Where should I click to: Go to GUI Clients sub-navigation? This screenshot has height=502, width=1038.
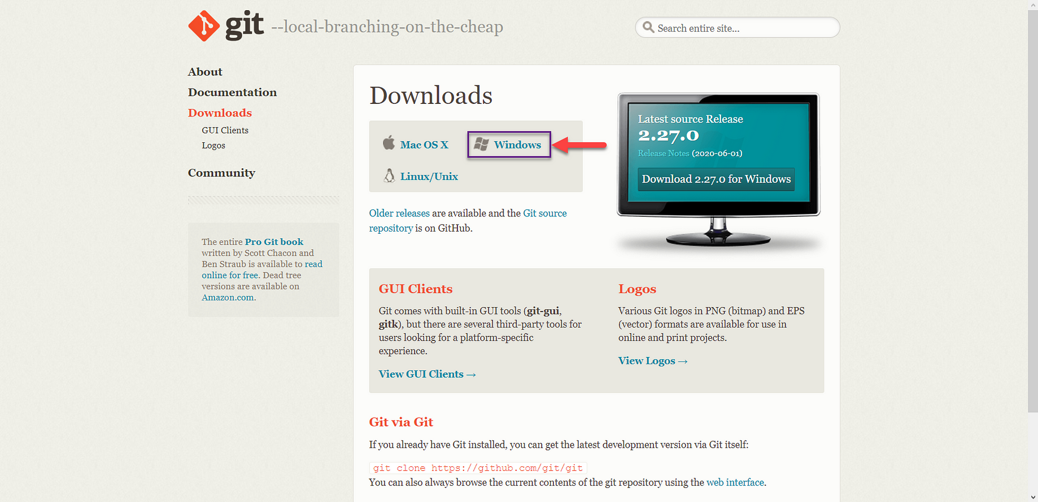(x=225, y=130)
